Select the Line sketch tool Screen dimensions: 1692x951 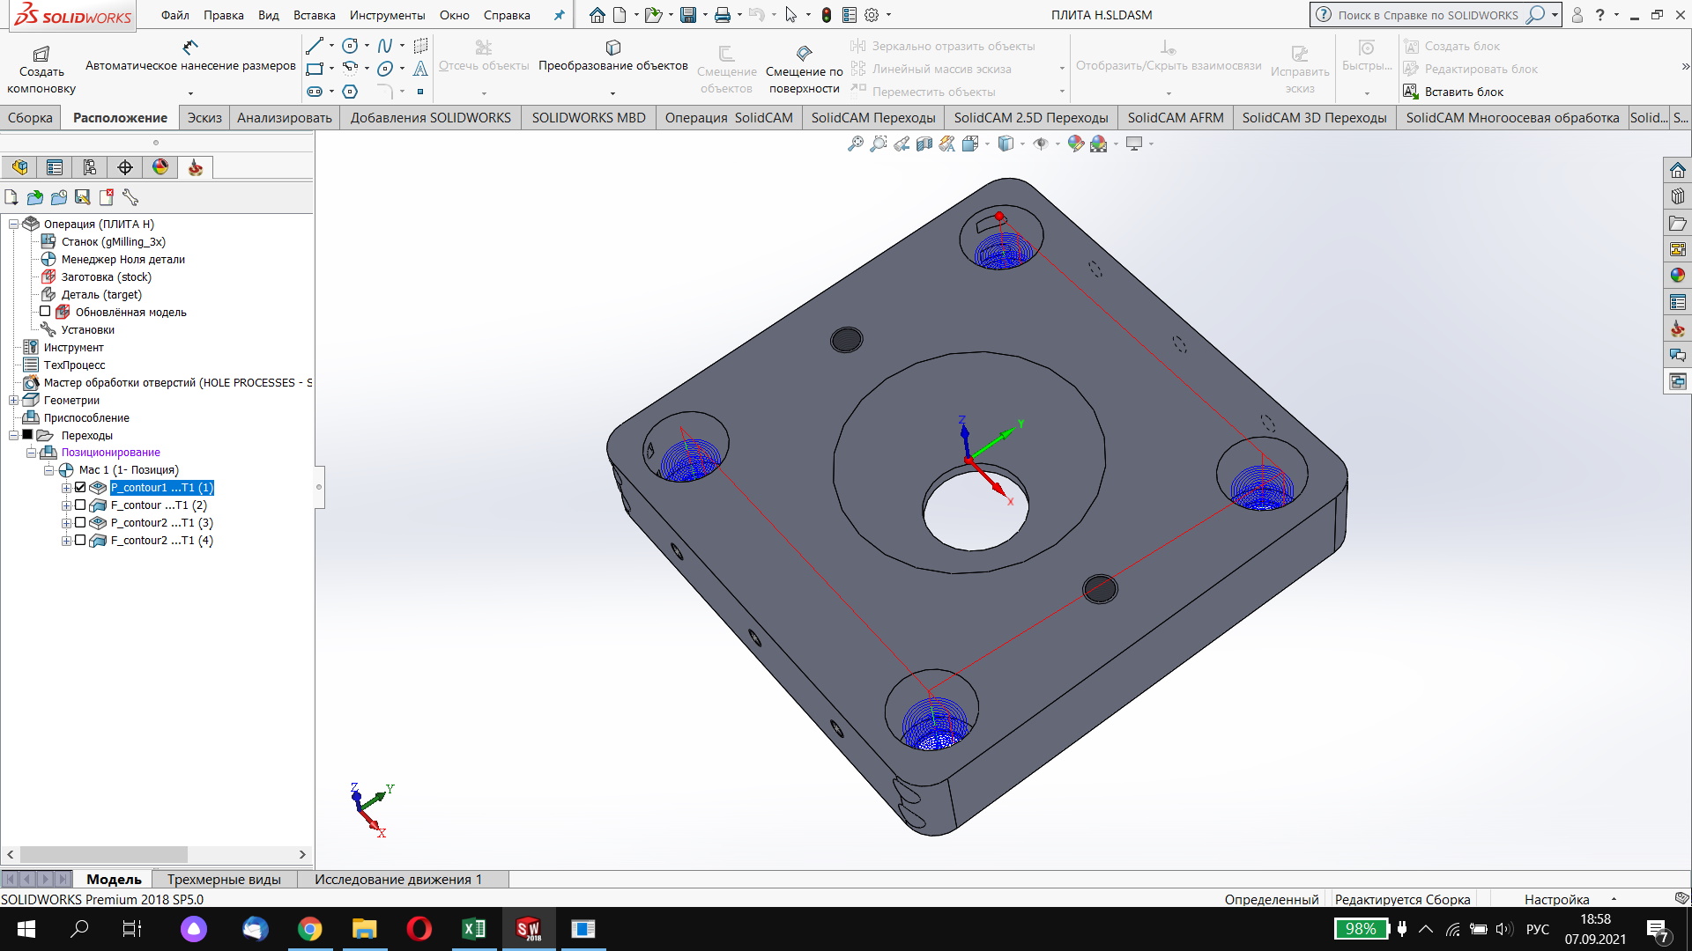[x=314, y=46]
